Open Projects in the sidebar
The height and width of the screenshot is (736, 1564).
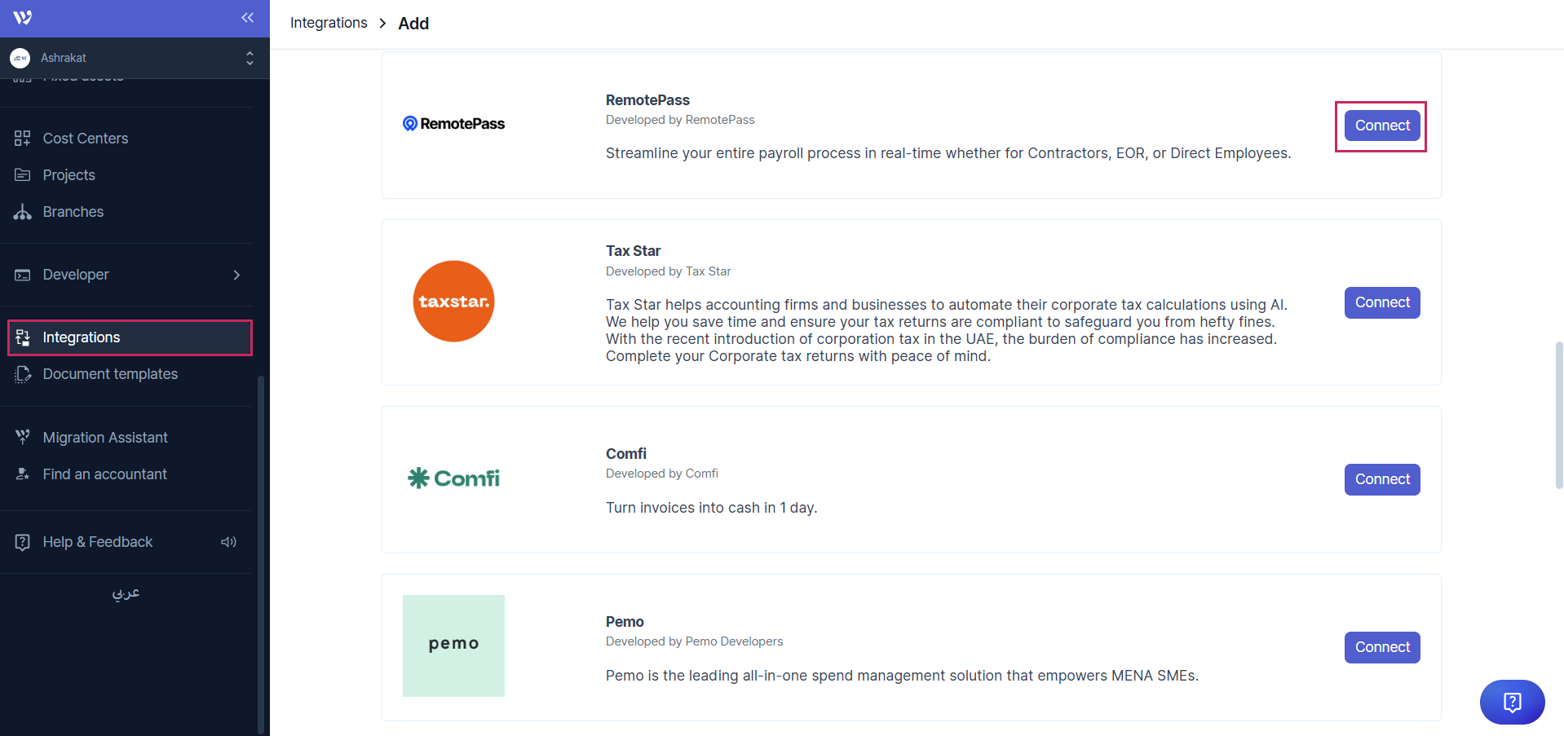click(69, 175)
